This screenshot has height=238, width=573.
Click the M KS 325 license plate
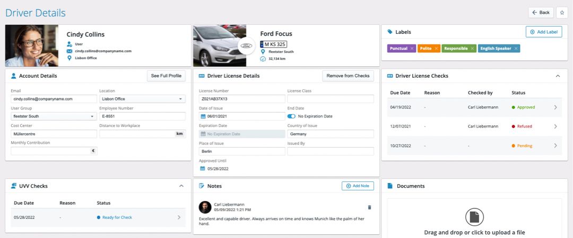point(273,44)
